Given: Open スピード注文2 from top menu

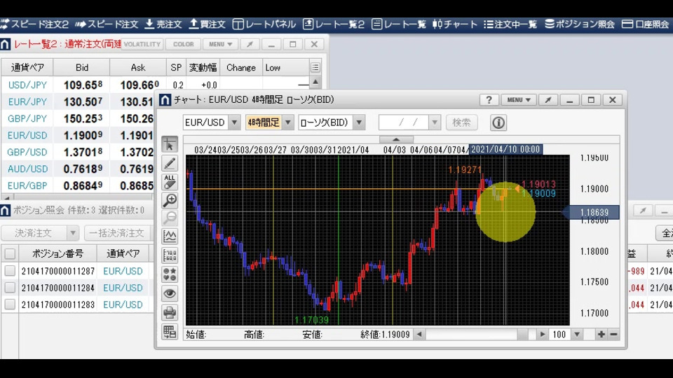Looking at the screenshot, I should pyautogui.click(x=35, y=24).
